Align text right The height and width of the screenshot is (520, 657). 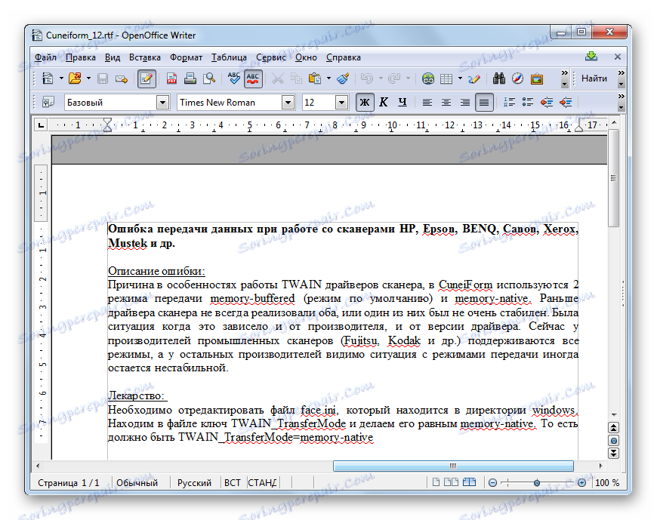[x=464, y=102]
